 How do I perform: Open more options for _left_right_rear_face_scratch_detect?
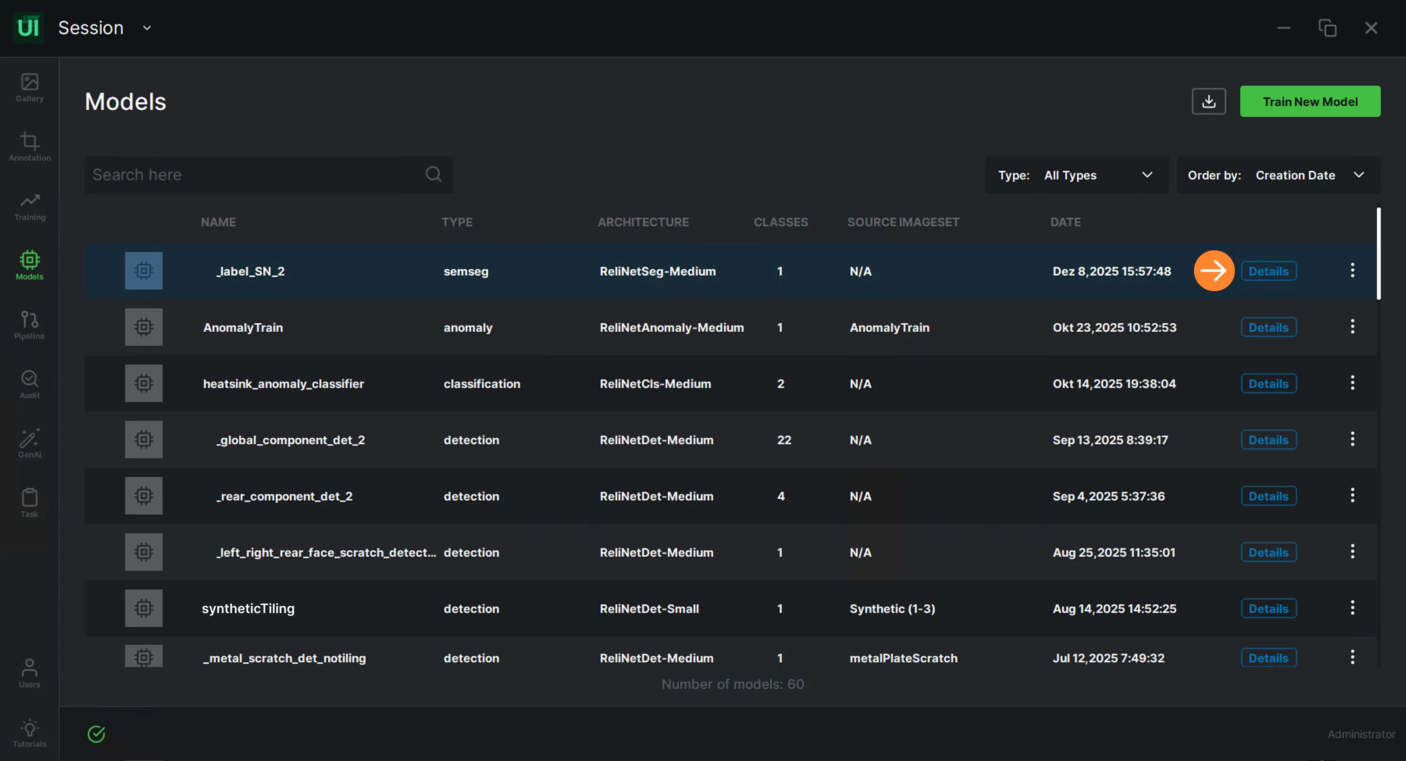pos(1352,551)
